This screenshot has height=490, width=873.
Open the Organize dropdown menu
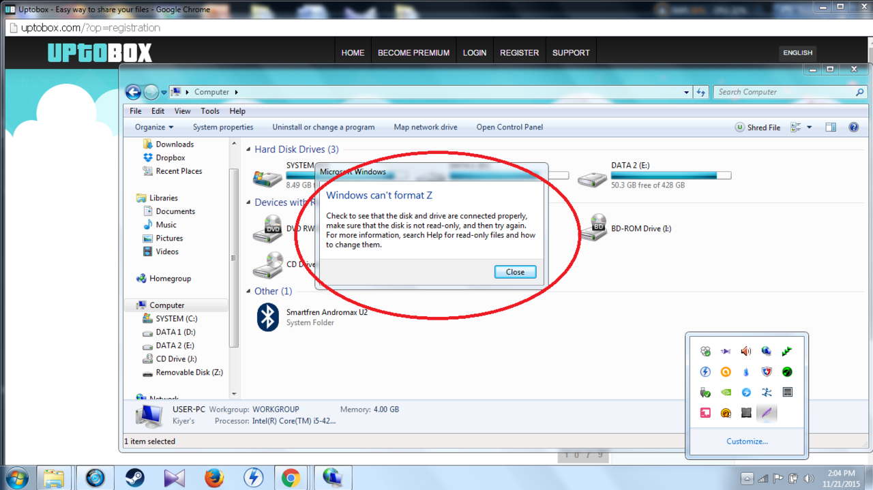pyautogui.click(x=154, y=127)
